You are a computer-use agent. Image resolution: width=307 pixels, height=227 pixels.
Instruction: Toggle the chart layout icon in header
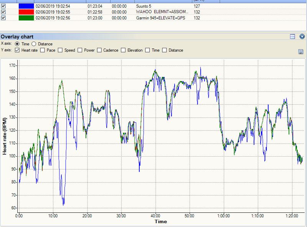tap(292, 36)
